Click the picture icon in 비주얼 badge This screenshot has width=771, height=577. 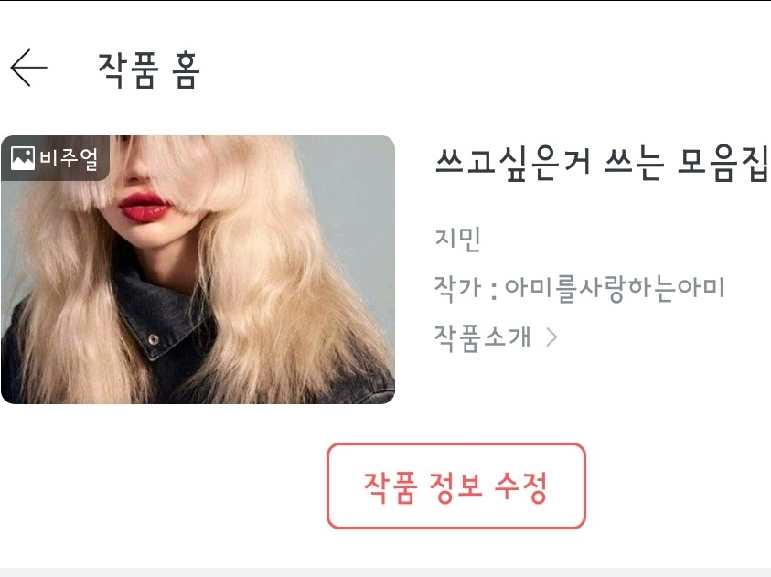22,158
